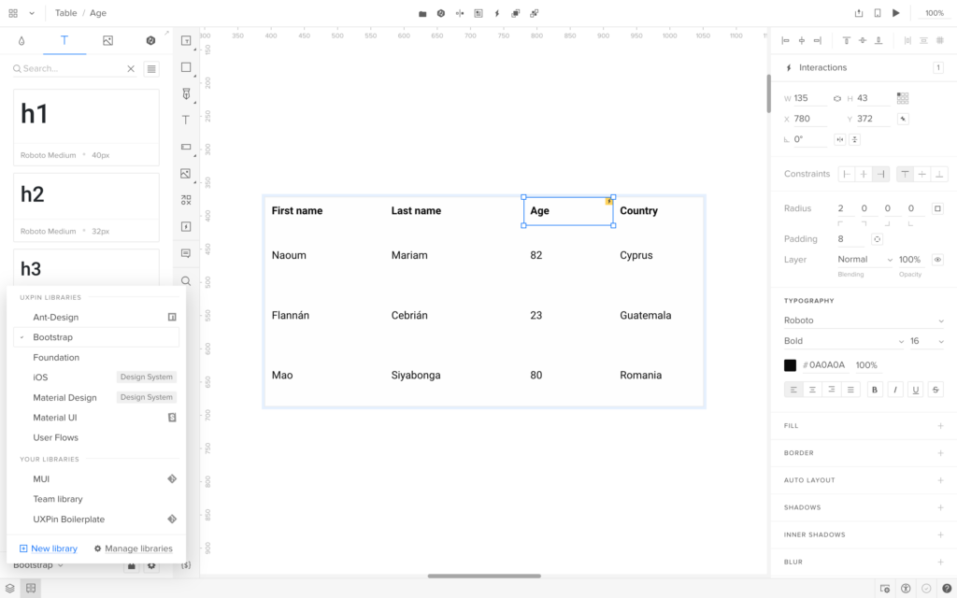Open the black text color swatch
Image resolution: width=957 pixels, height=598 pixels.
[x=790, y=365]
